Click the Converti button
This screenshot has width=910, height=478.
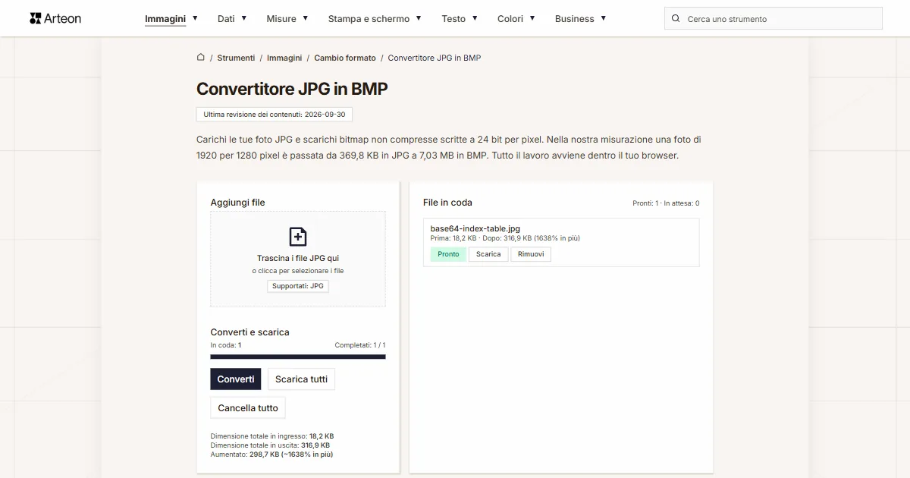236,379
